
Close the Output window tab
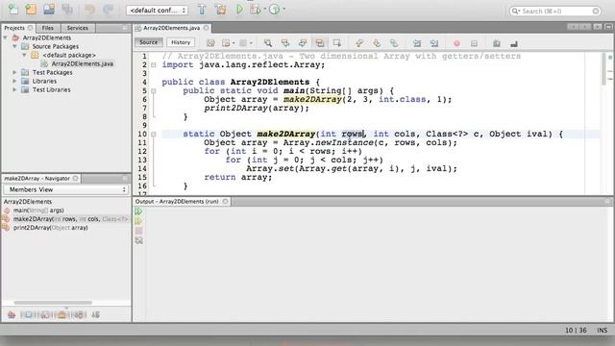(225, 201)
